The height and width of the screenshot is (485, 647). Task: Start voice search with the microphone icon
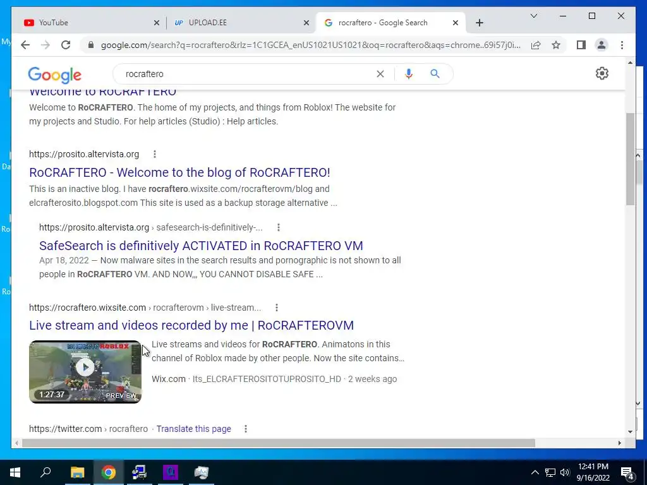click(x=409, y=74)
